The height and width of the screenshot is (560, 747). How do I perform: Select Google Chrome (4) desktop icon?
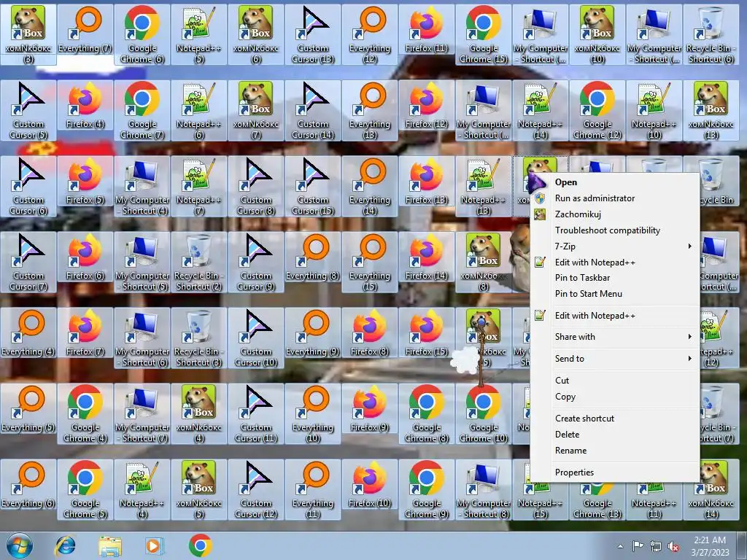pos(85,413)
